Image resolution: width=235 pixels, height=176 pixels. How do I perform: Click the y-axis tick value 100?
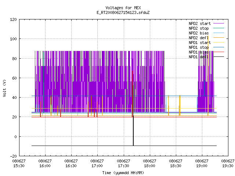pyautogui.click(x=13, y=39)
